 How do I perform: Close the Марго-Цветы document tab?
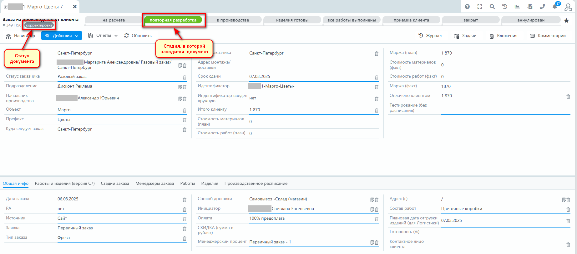click(75, 7)
